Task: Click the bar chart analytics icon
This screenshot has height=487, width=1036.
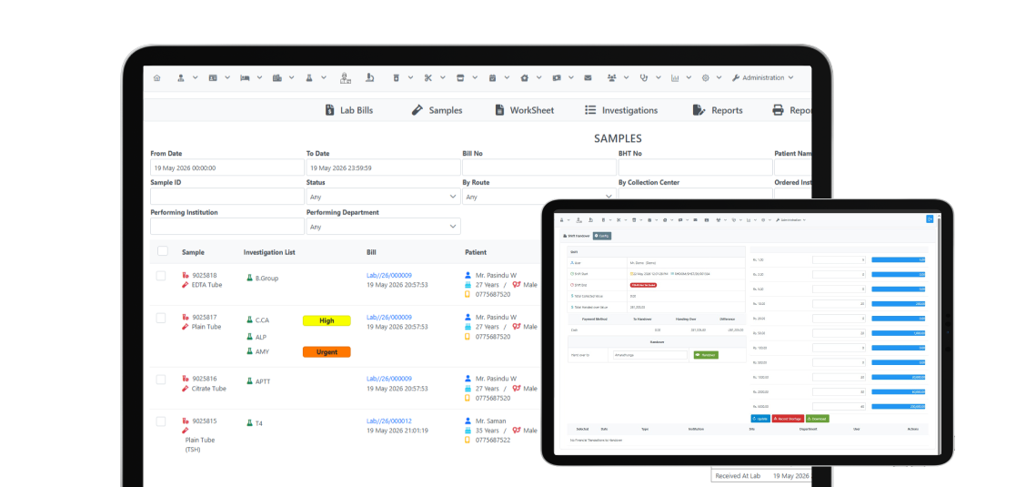Action: click(x=675, y=78)
